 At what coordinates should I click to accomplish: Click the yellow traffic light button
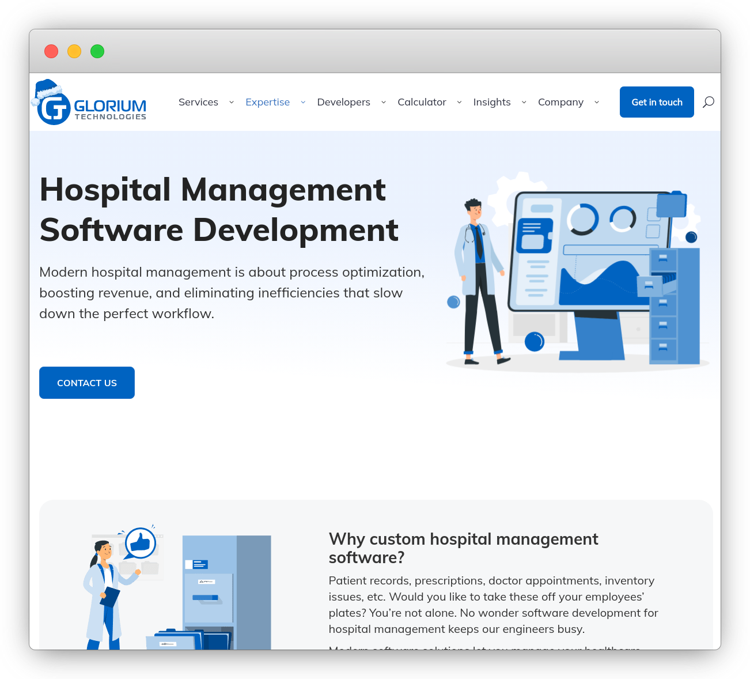point(74,51)
